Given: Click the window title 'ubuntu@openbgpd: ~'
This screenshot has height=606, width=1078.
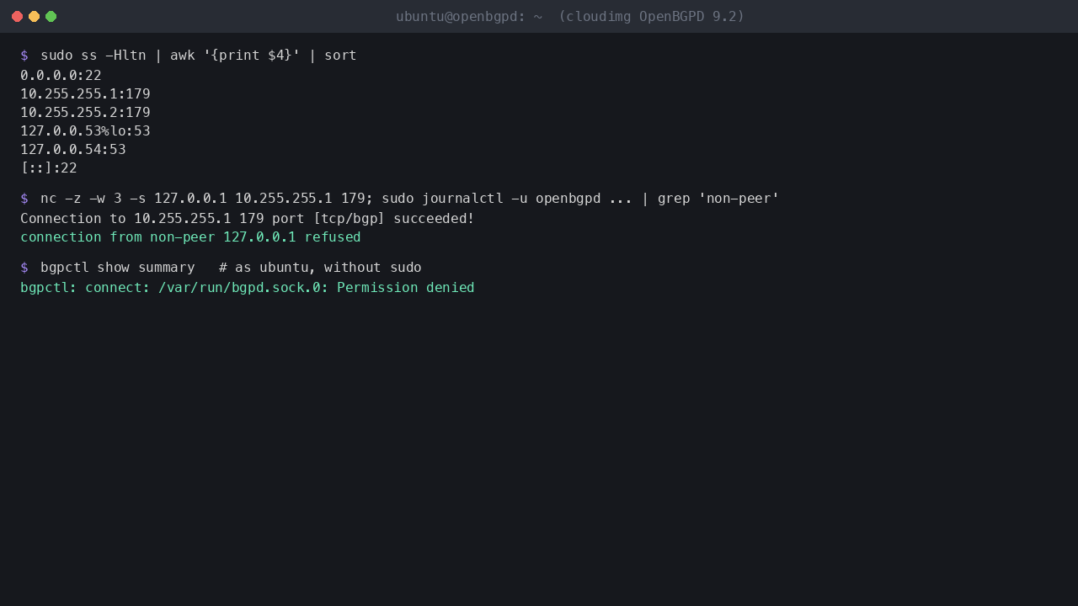Looking at the screenshot, I should pyautogui.click(x=469, y=17).
